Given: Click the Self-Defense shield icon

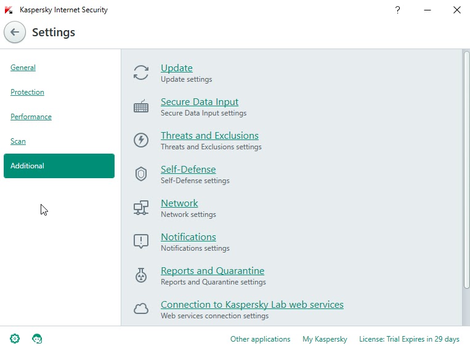Looking at the screenshot, I should click(x=141, y=174).
